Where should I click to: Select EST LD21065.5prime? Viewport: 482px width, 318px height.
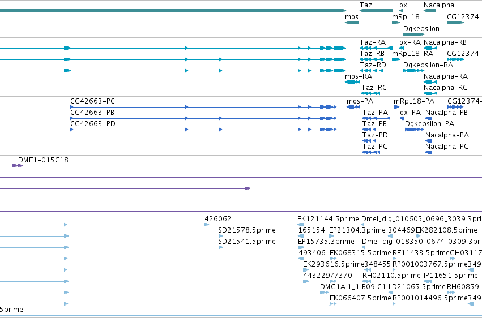pos(417,287)
